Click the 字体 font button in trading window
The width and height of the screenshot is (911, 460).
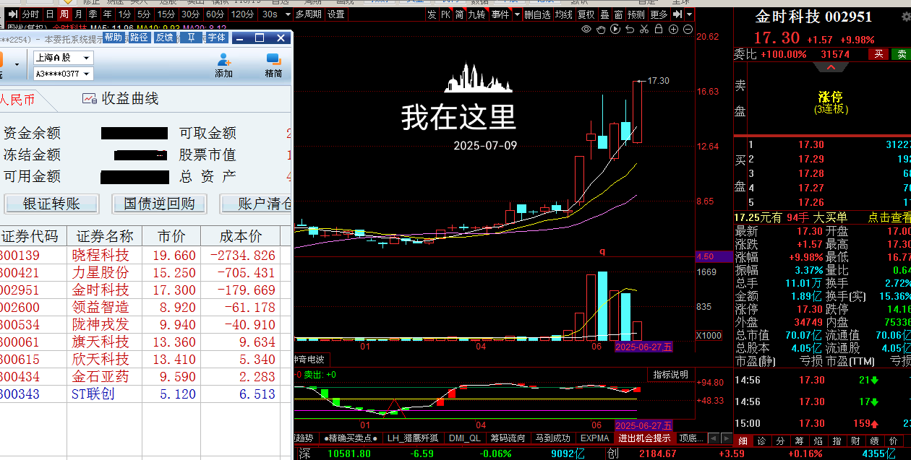[x=217, y=38]
